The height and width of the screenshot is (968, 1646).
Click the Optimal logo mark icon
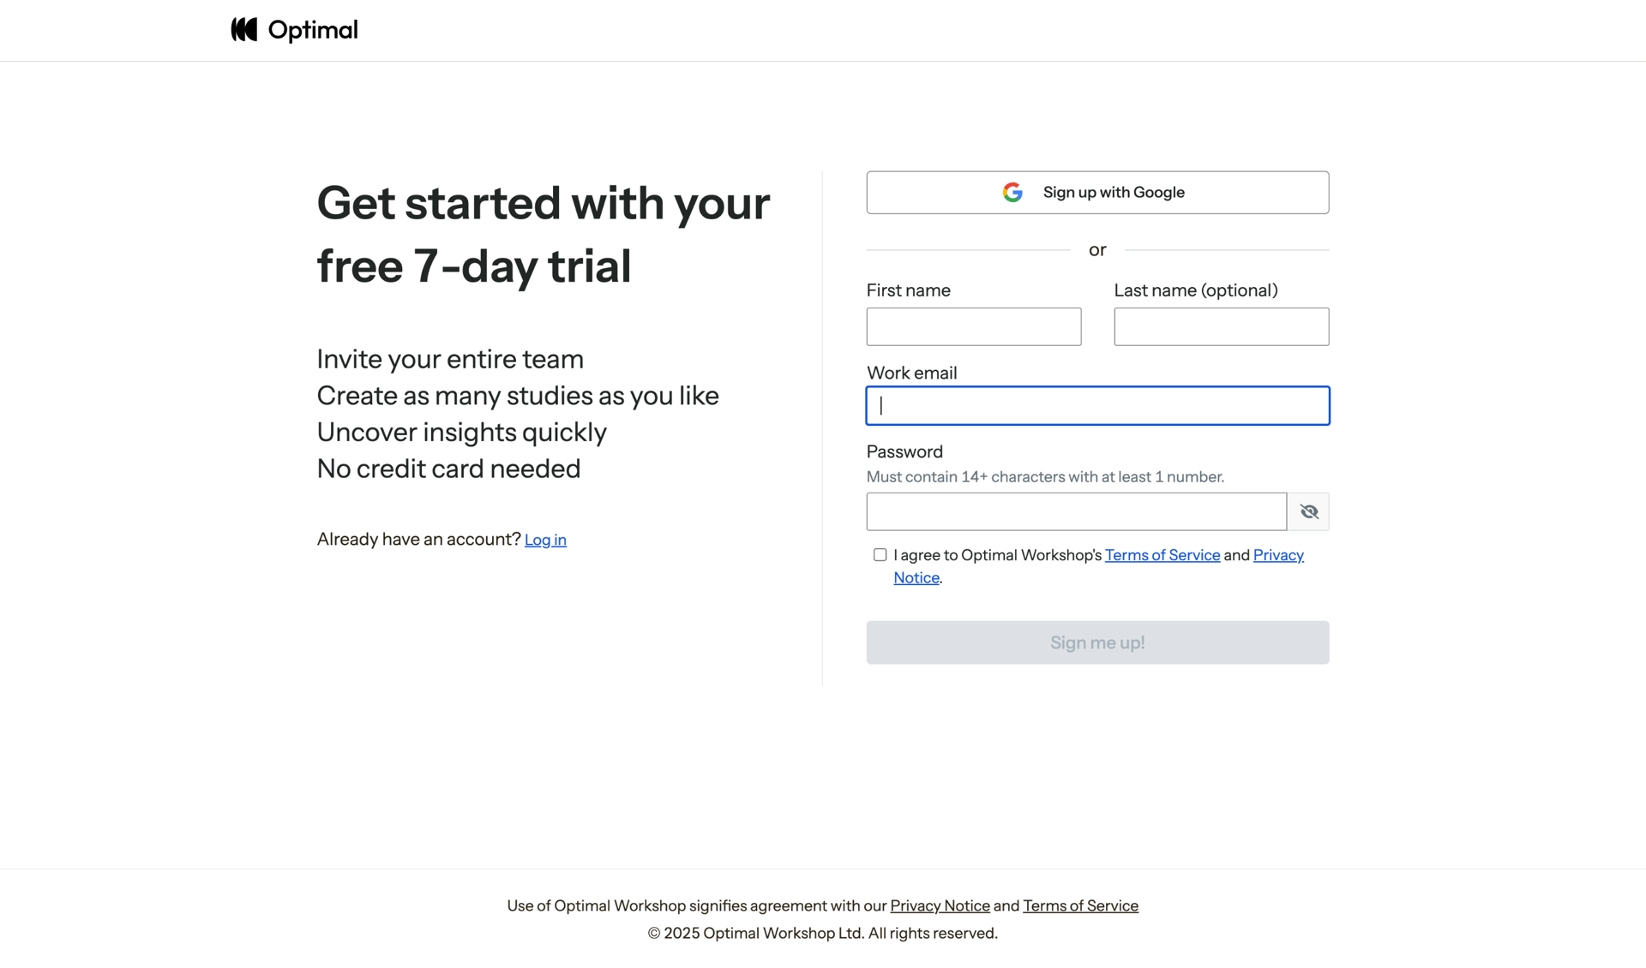pos(244,30)
